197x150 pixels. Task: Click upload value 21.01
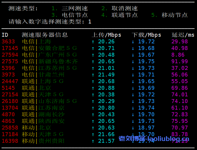click(x=106, y=68)
